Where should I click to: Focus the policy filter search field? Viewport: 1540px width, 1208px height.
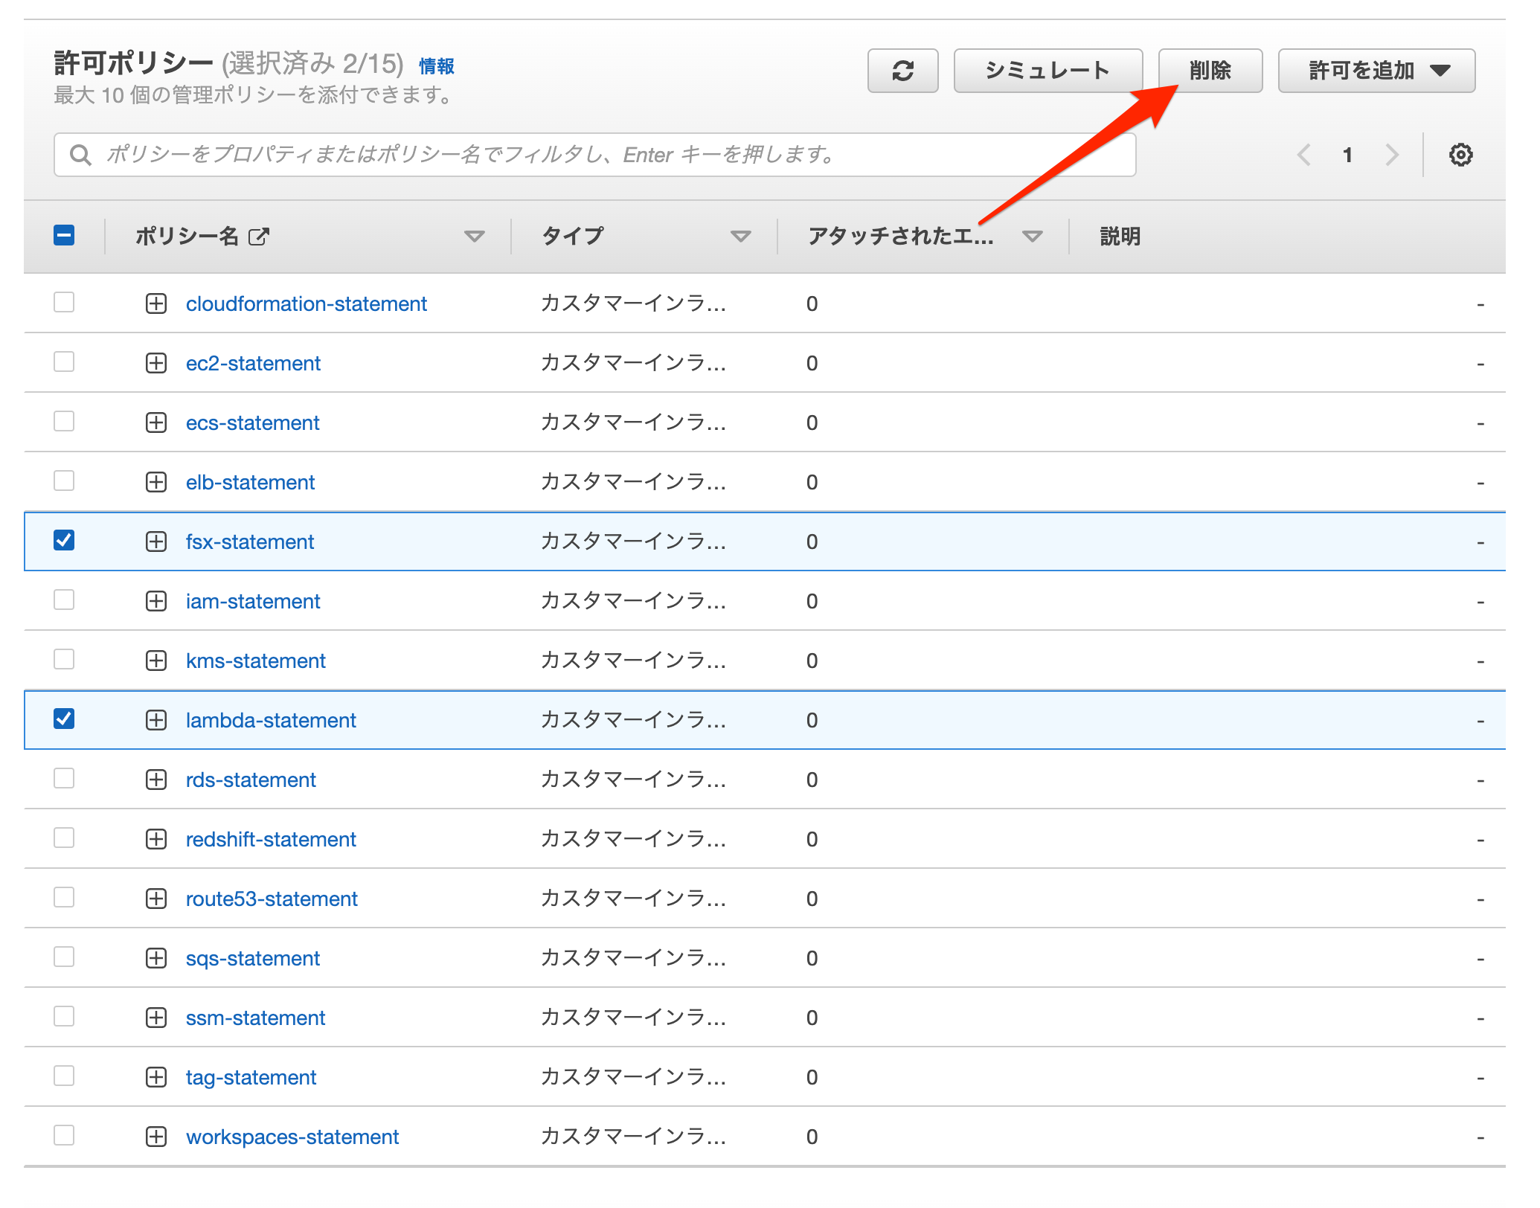[x=594, y=155]
